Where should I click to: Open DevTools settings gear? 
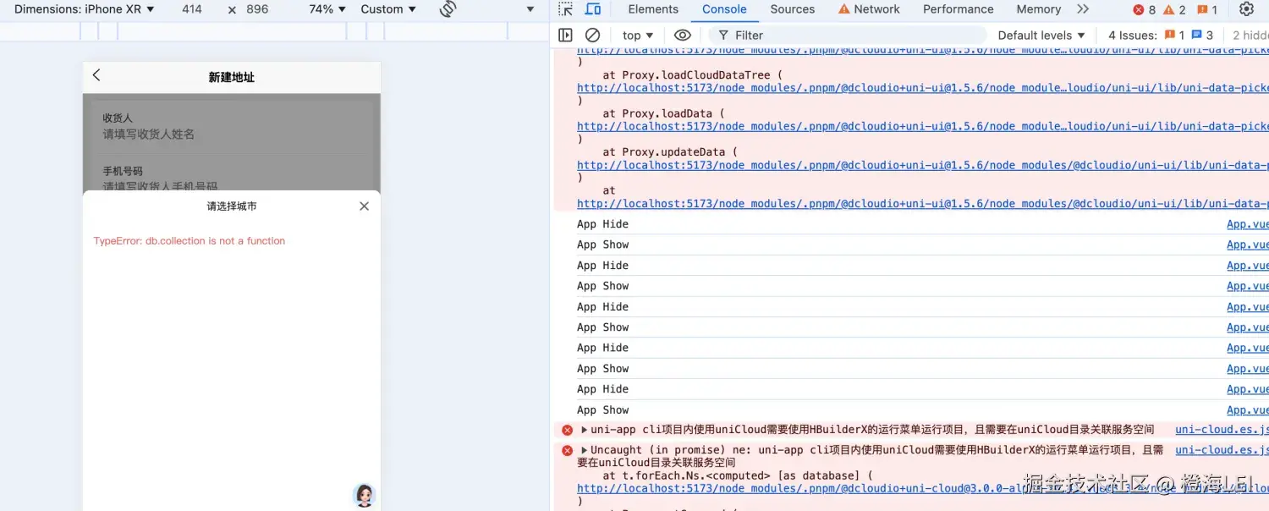[1246, 9]
